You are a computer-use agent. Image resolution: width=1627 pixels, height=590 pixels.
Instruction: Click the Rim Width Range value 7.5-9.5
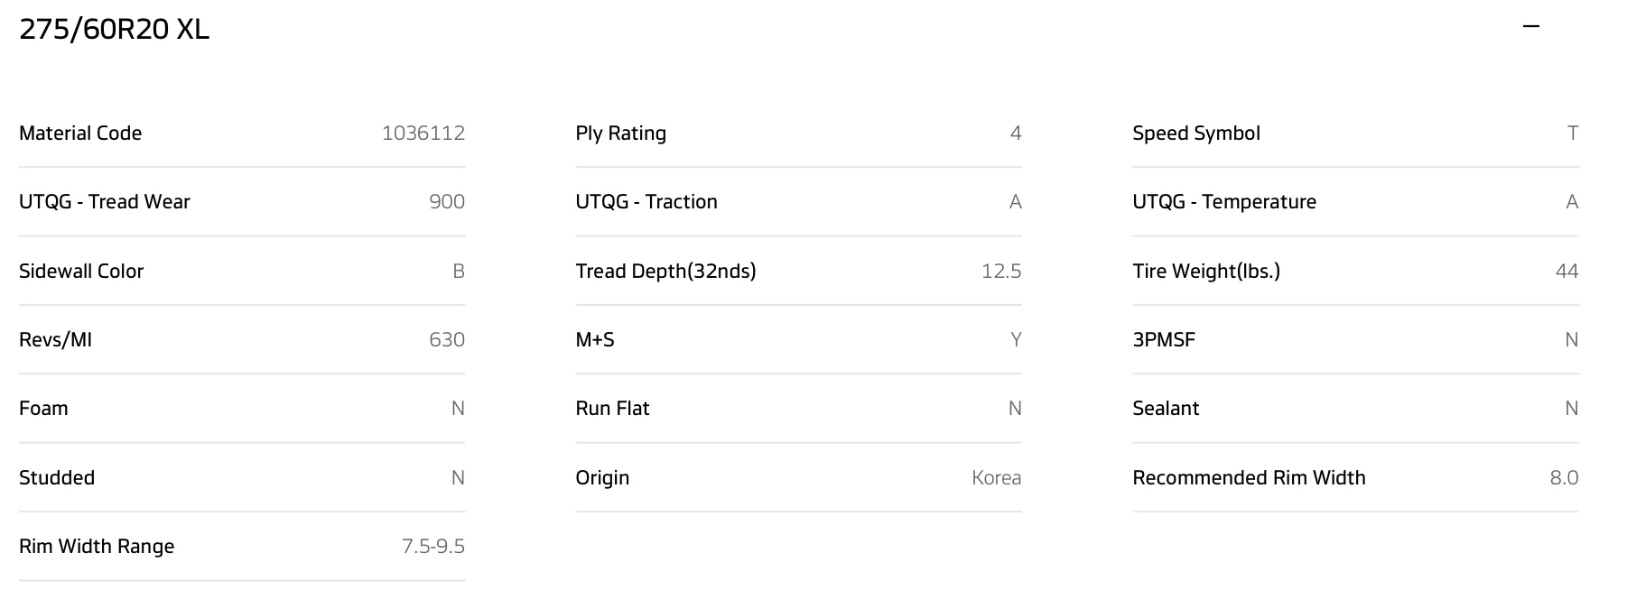click(433, 546)
